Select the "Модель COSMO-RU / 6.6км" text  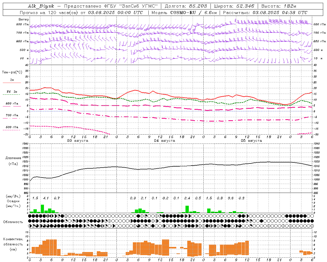click(x=184, y=13)
